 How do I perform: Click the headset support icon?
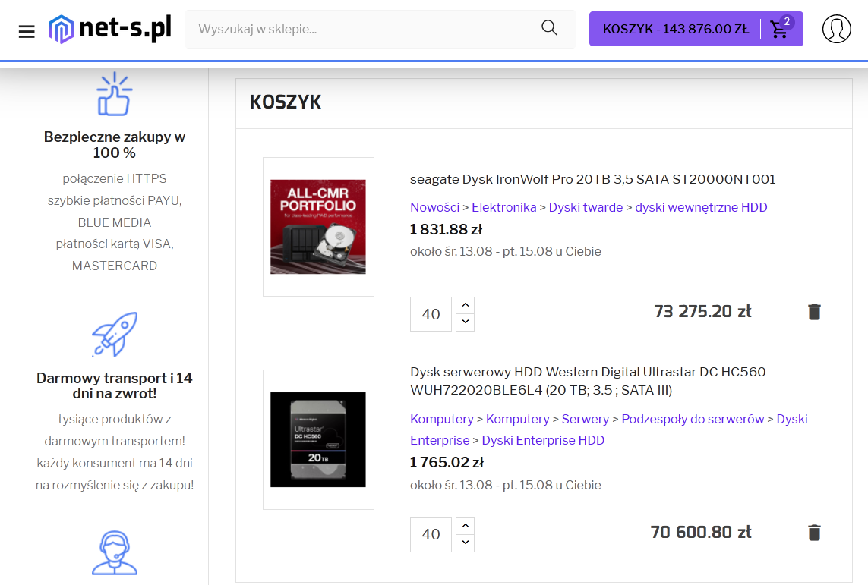click(x=115, y=553)
